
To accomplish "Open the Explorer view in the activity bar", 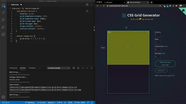I will [3, 5].
